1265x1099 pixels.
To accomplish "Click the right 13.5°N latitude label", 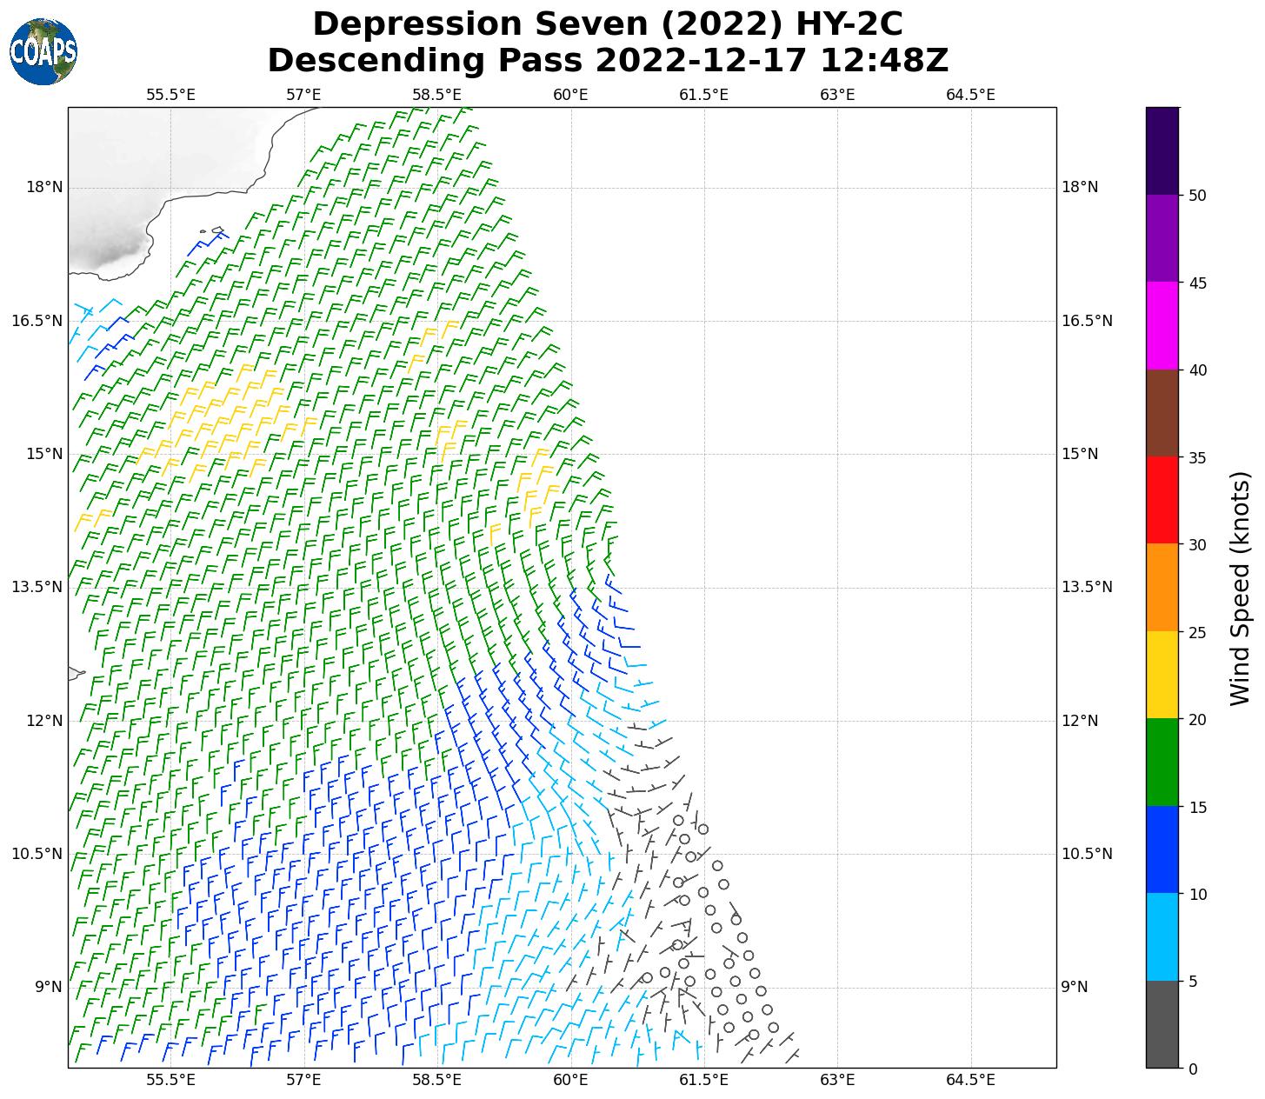I will [1087, 587].
